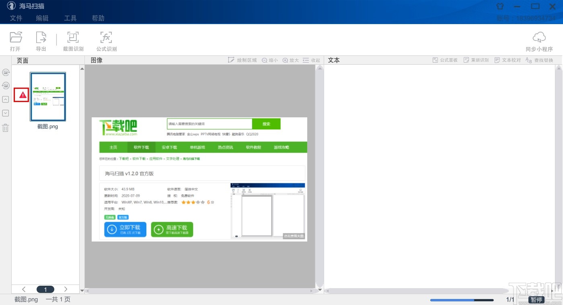Click the 导出 export icon
This screenshot has width=563, height=305.
click(x=41, y=37)
